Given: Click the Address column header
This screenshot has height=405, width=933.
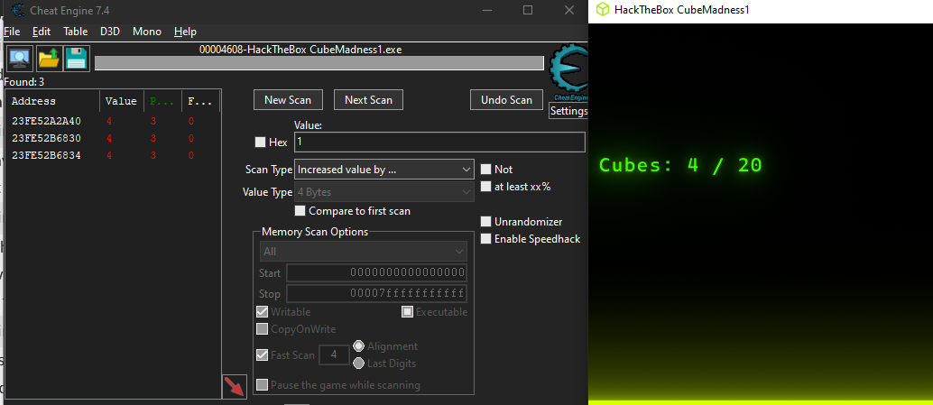Looking at the screenshot, I should point(53,101).
